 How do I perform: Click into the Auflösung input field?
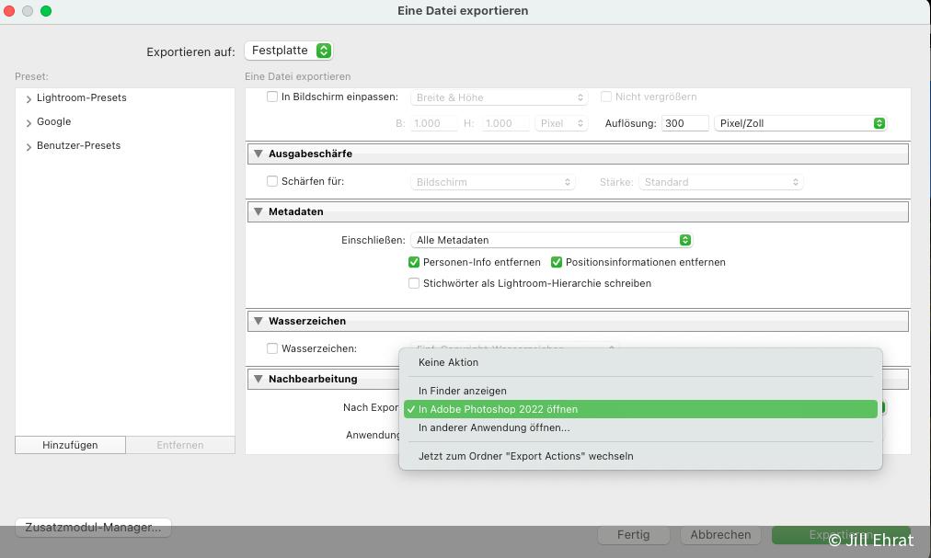click(684, 123)
